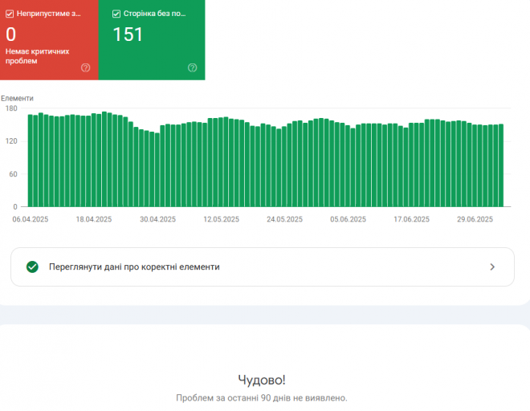Click the chart date label 06.04.2025
The height and width of the screenshot is (411, 530).
pyautogui.click(x=31, y=219)
